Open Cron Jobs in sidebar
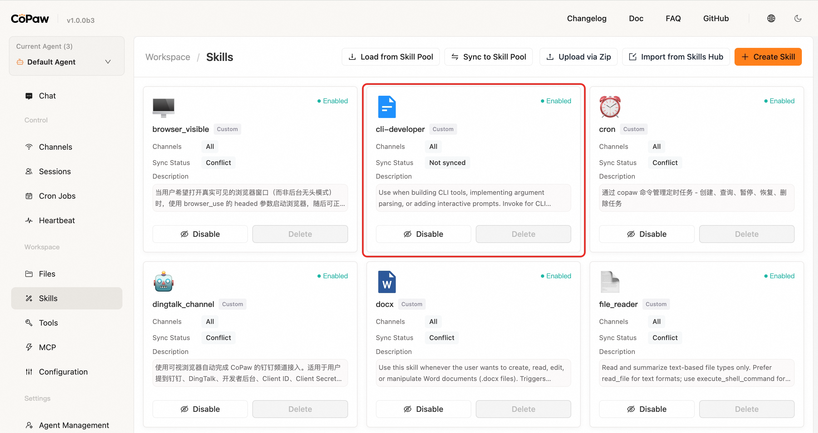This screenshot has height=433, width=818. tap(57, 196)
